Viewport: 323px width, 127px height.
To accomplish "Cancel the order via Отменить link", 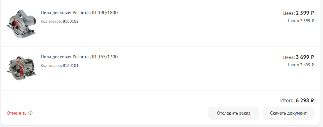I will (x=17, y=113).
